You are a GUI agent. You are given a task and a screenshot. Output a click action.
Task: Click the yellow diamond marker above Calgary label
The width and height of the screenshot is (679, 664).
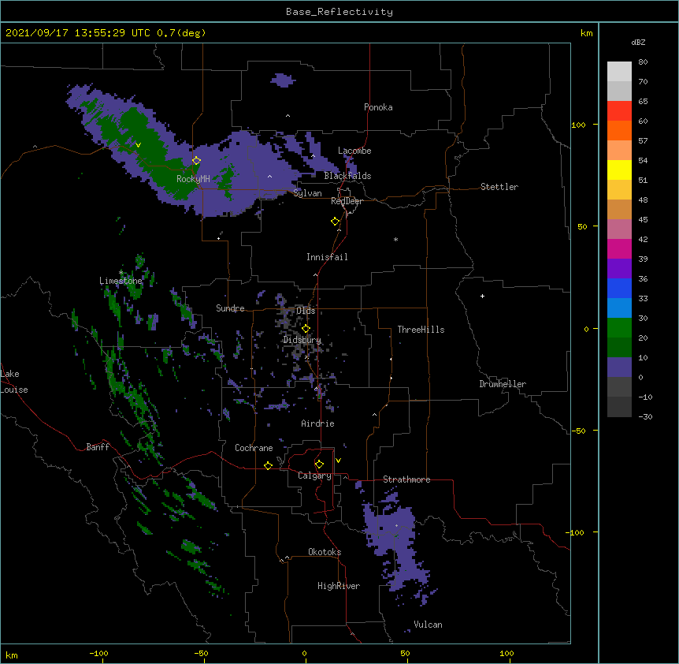tap(319, 464)
